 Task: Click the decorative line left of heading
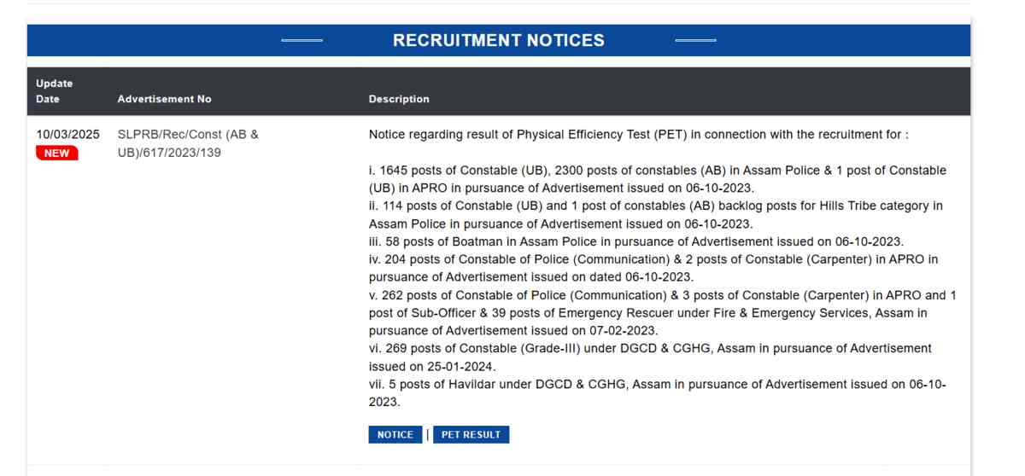click(303, 41)
